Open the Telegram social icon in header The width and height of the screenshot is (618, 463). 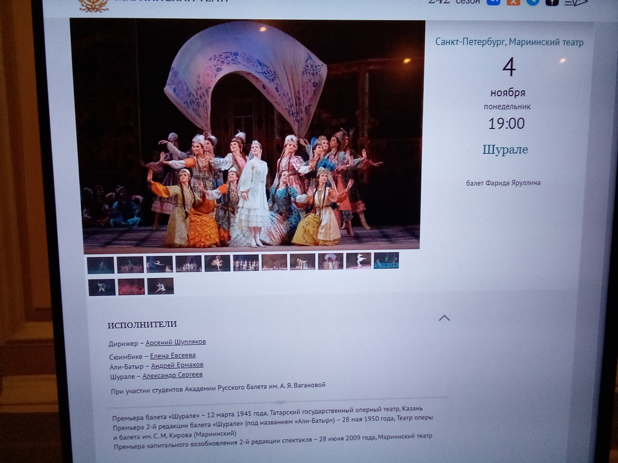pyautogui.click(x=532, y=2)
